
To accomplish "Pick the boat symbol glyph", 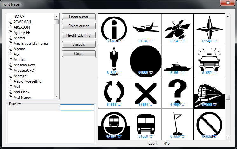I will tap(178, 66).
